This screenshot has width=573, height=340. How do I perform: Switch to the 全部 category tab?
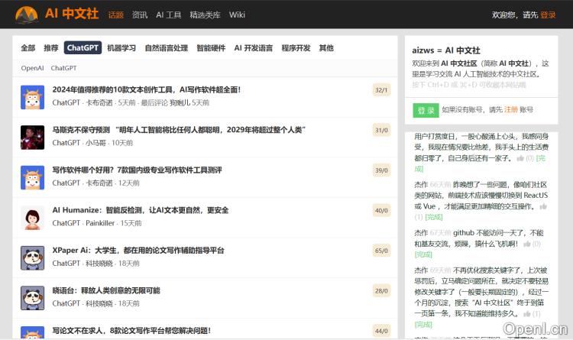(x=28, y=48)
